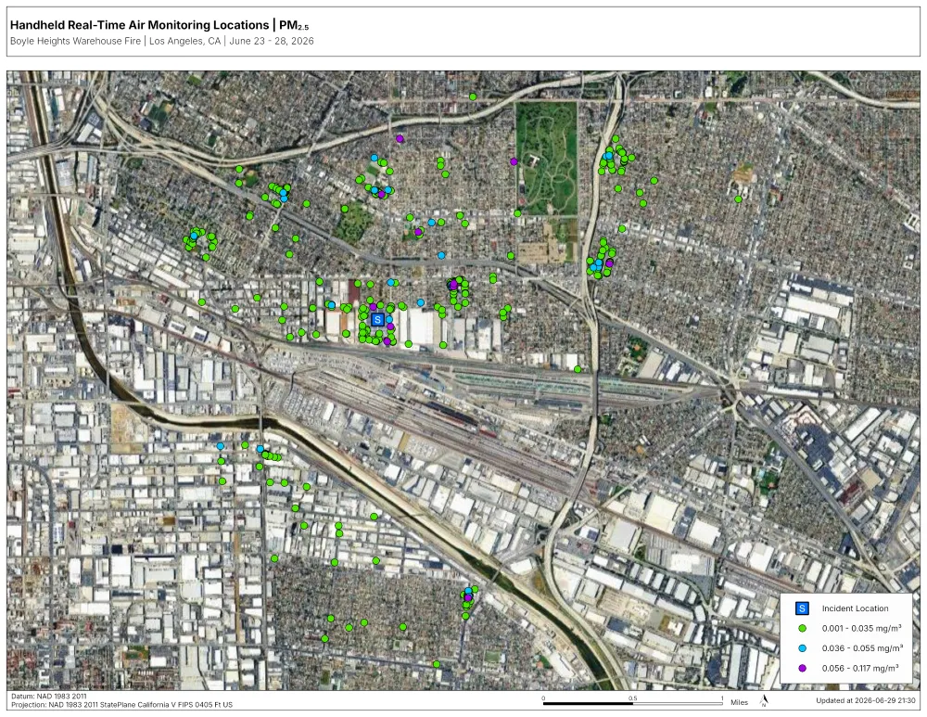Click the "0.5" mark on the scale bar
Image resolution: width=927 pixels, height=717 pixels.
tap(632, 698)
